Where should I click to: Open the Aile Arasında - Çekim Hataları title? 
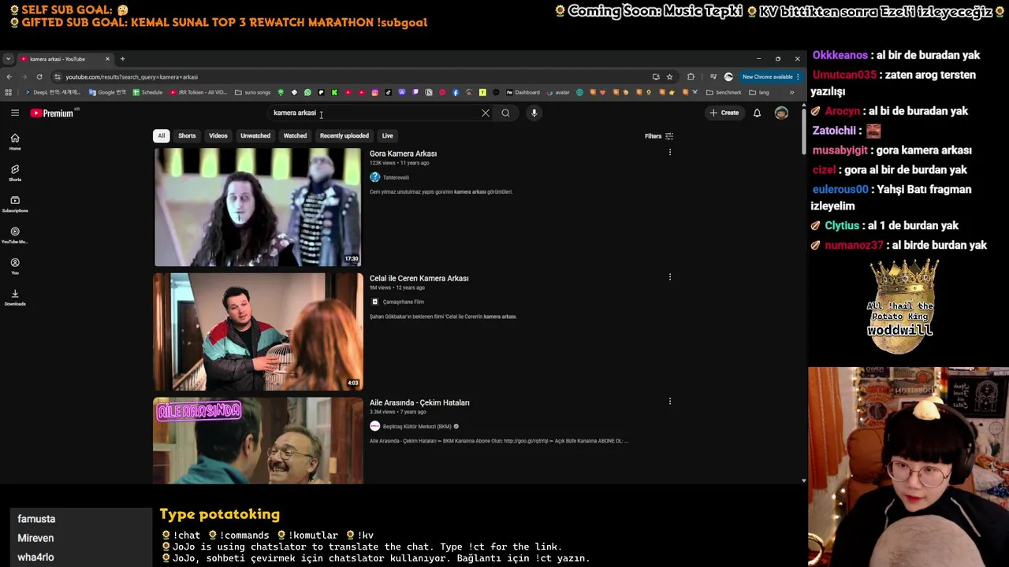coord(419,402)
